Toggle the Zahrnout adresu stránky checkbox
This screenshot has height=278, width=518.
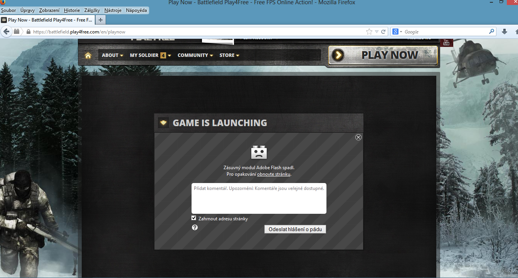(194, 218)
